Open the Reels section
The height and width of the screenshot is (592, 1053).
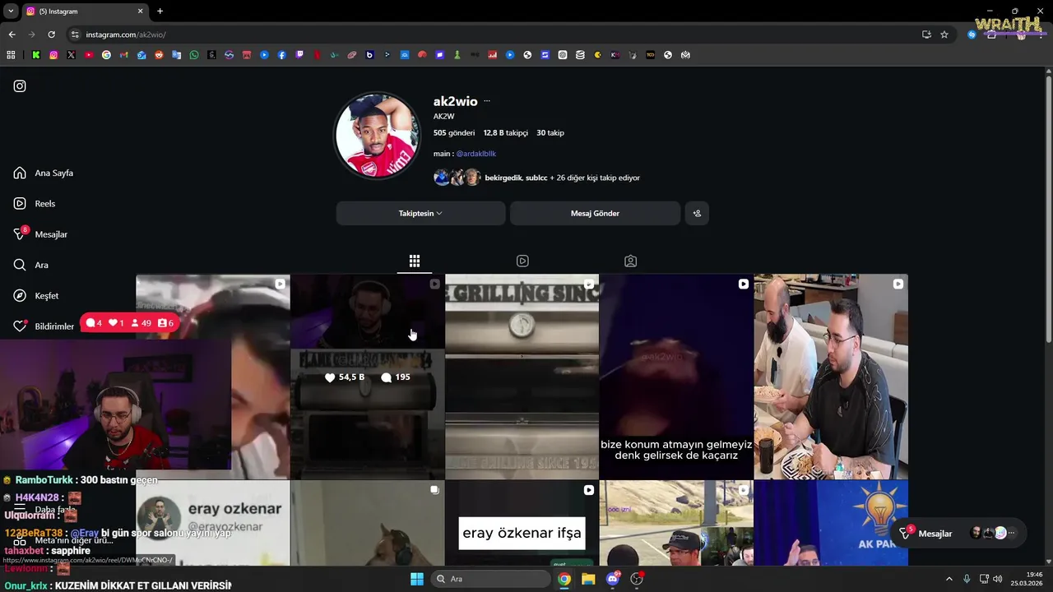[x=35, y=204]
